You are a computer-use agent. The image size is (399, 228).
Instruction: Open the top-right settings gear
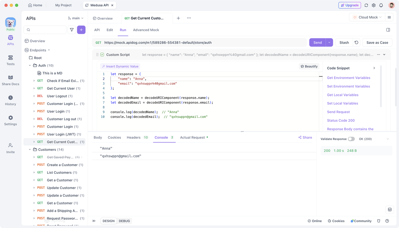[x=374, y=5]
